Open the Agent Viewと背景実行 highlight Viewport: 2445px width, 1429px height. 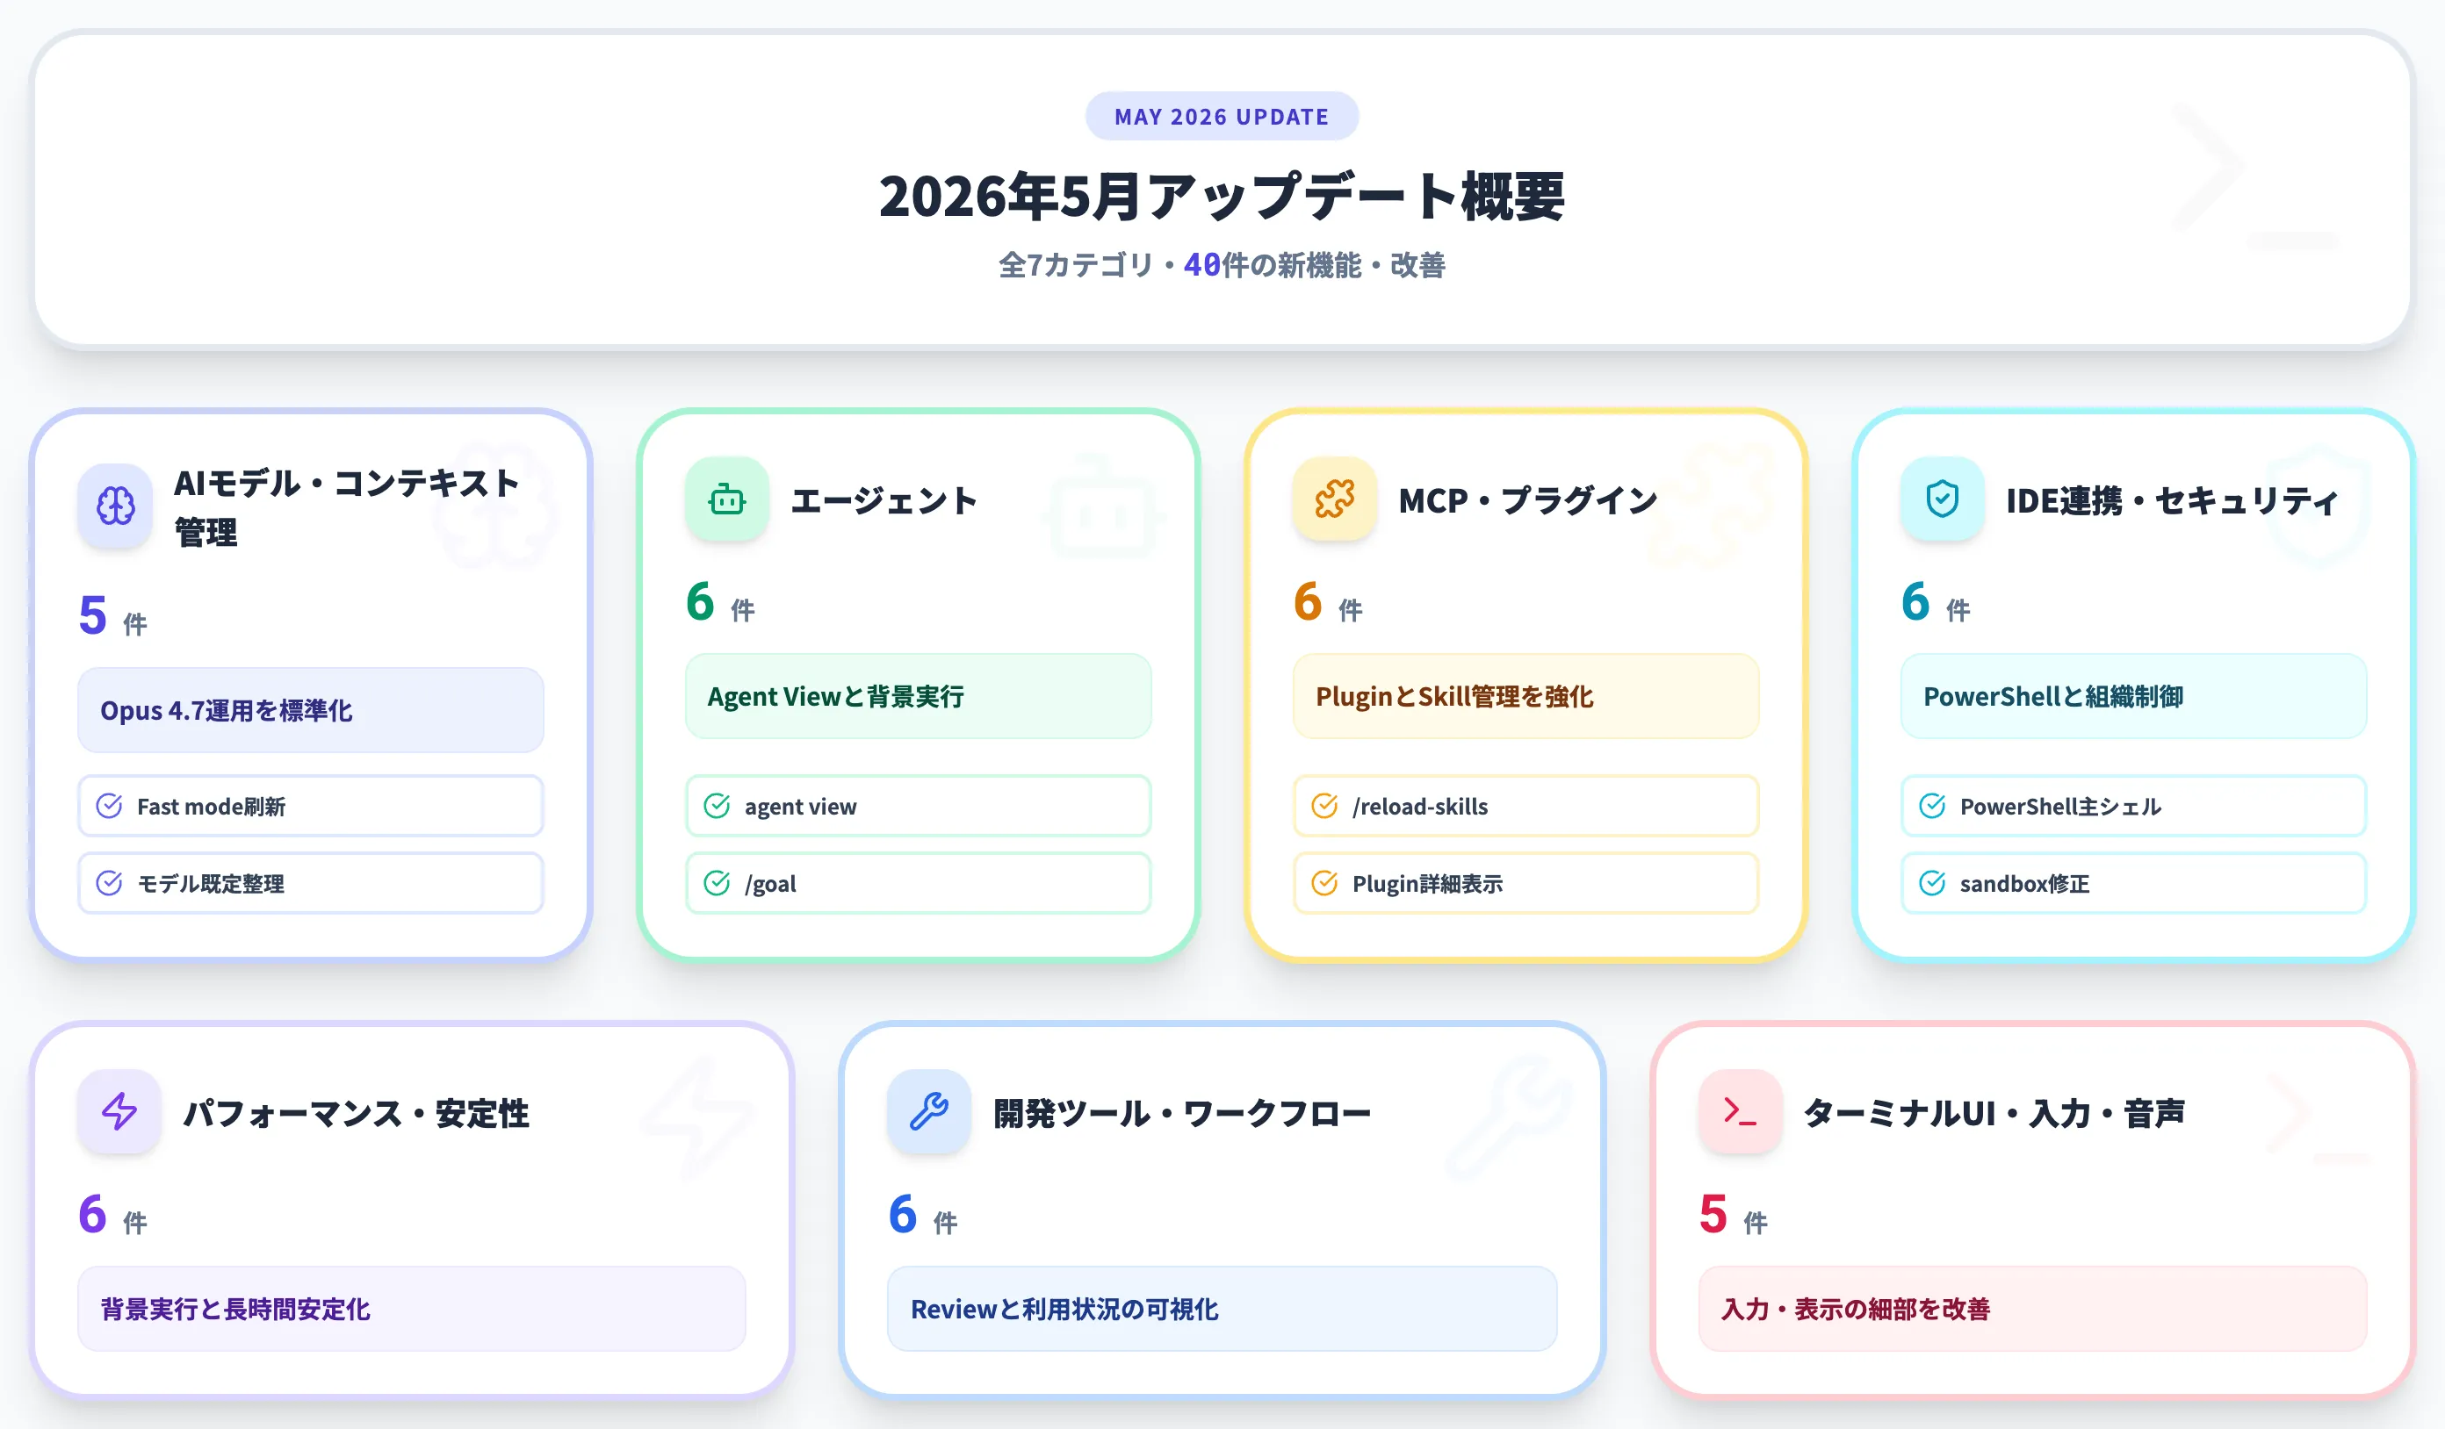coord(918,696)
